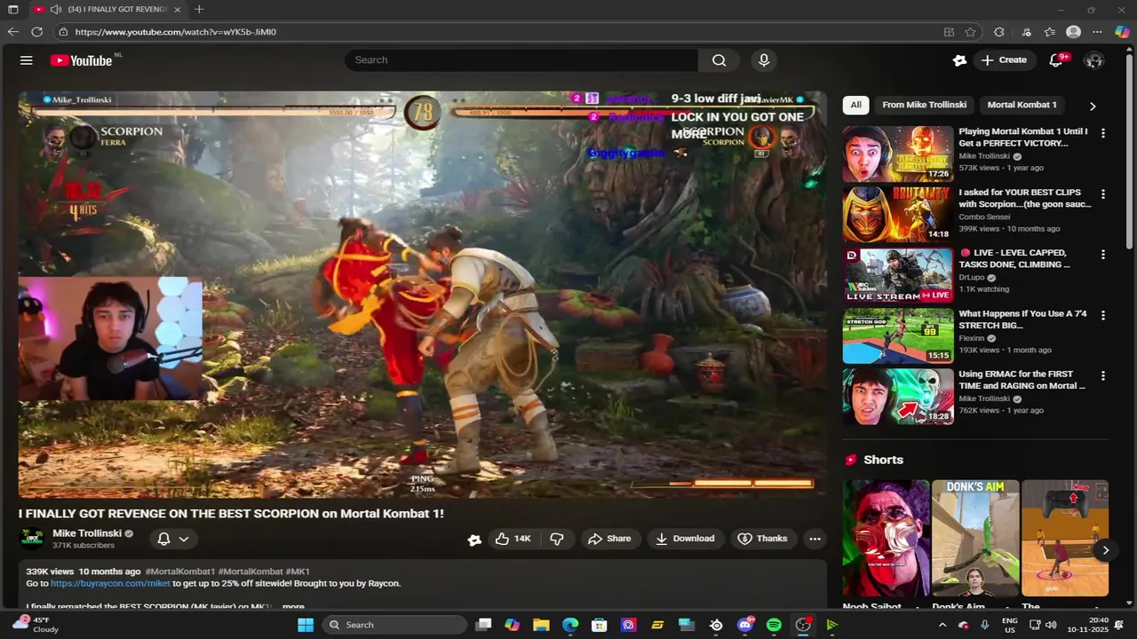Switch to the YouTube browser tab
This screenshot has height=639, width=1137.
[107, 9]
